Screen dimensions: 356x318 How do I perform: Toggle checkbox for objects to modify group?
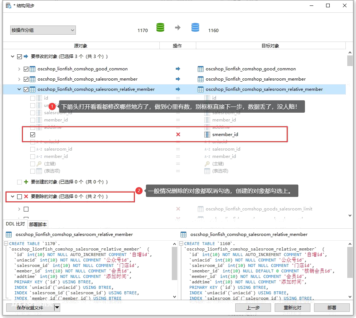point(20,57)
